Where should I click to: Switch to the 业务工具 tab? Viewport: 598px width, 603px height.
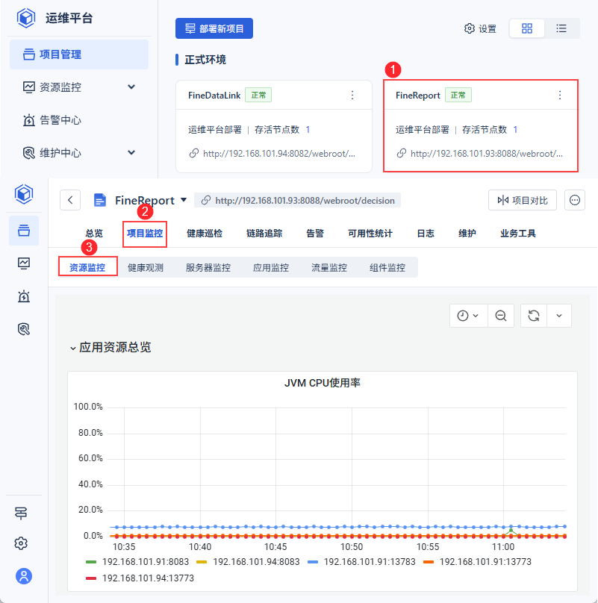tap(518, 234)
